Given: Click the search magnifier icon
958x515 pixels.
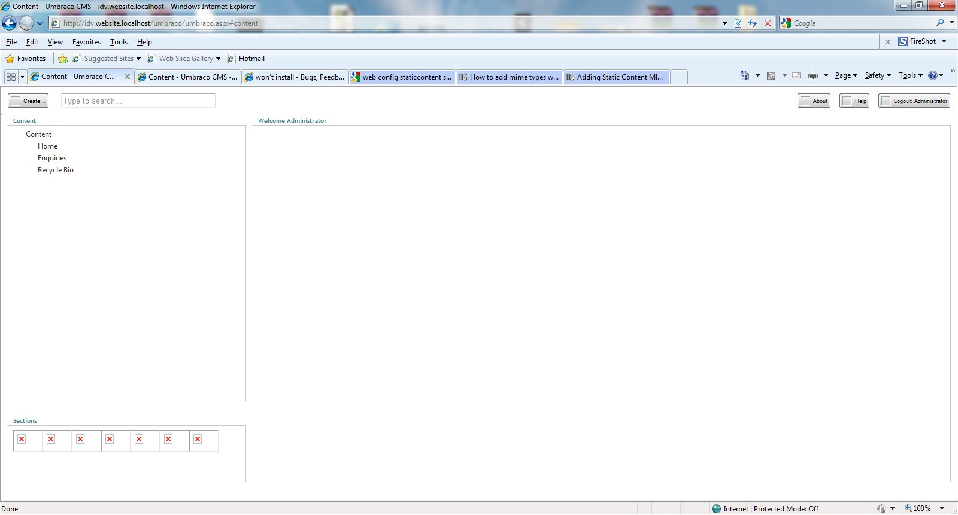Looking at the screenshot, I should tap(940, 23).
